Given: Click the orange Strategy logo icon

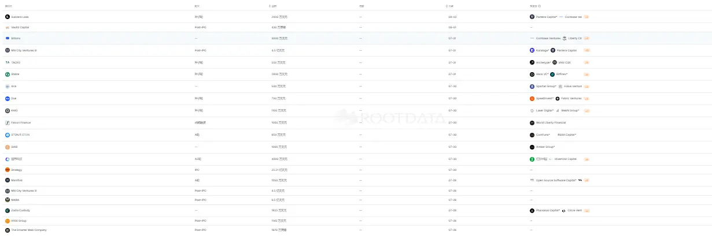Looking at the screenshot, I should (x=8, y=170).
